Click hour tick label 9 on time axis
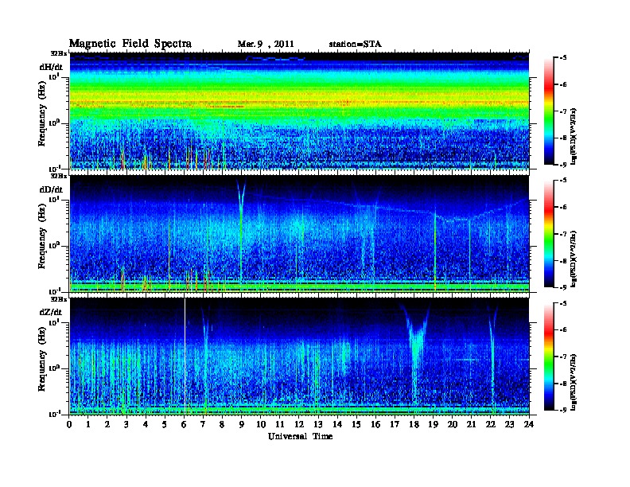The height and width of the screenshot is (487, 630). click(242, 424)
